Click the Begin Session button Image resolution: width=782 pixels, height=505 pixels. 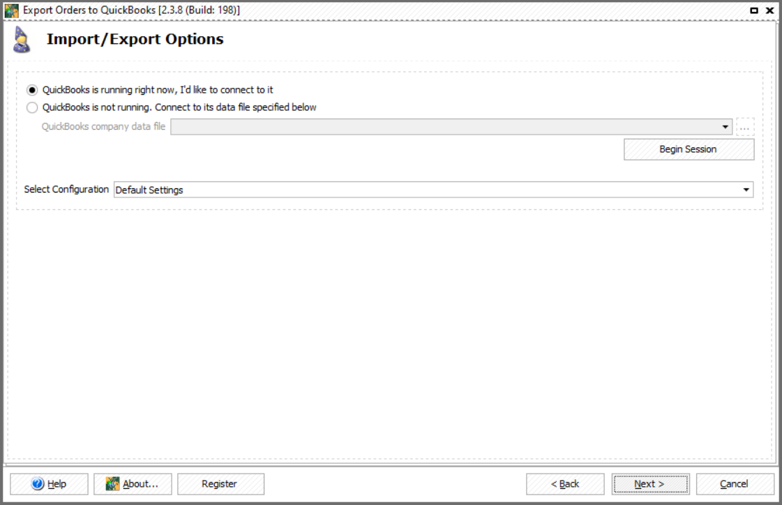coord(689,149)
